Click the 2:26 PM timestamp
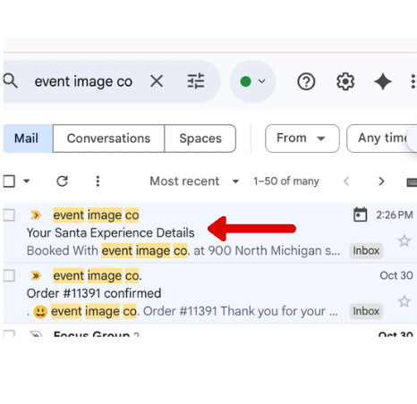 (395, 215)
